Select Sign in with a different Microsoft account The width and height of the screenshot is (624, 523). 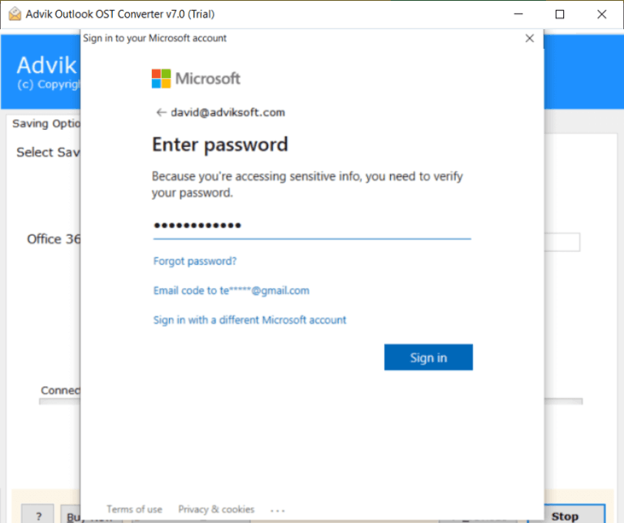[x=249, y=320]
